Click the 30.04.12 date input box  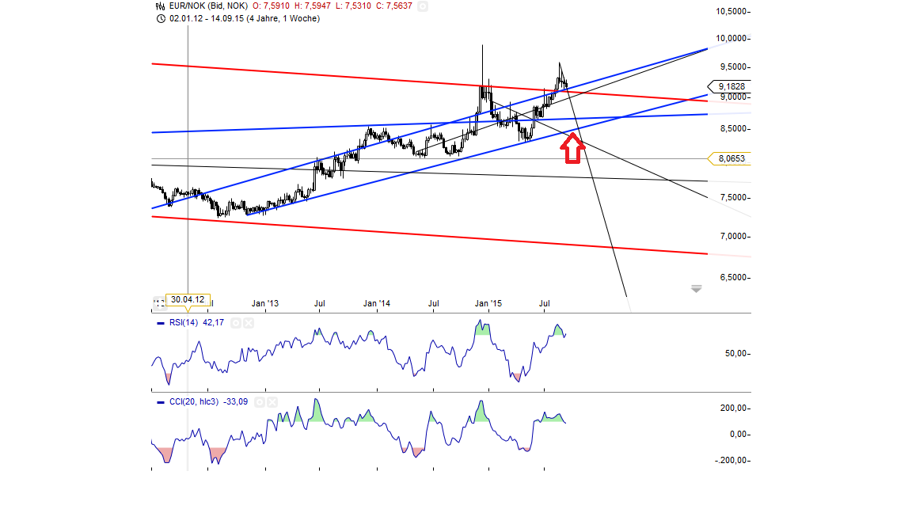tap(188, 298)
